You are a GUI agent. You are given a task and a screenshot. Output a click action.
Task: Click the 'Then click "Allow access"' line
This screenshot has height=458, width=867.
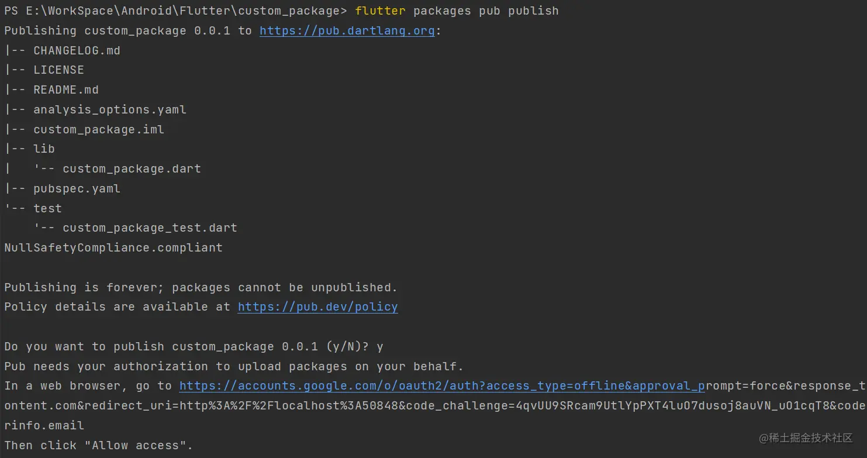(98, 445)
